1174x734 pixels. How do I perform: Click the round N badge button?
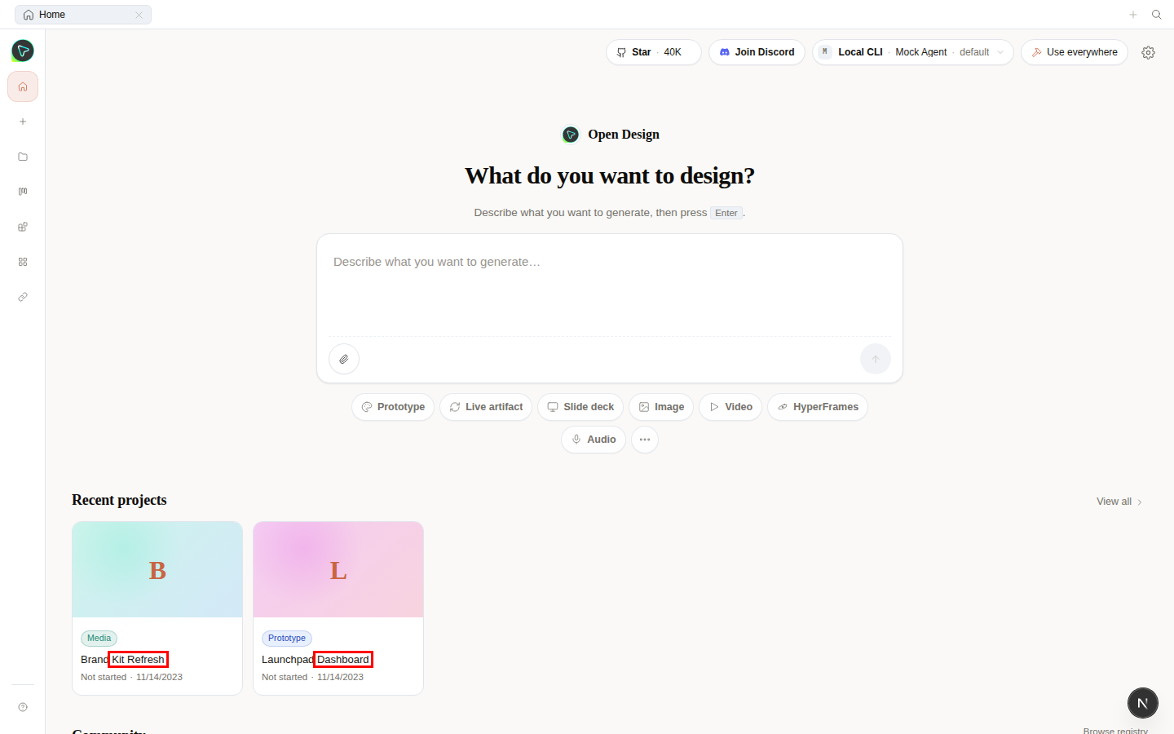pos(1143,703)
